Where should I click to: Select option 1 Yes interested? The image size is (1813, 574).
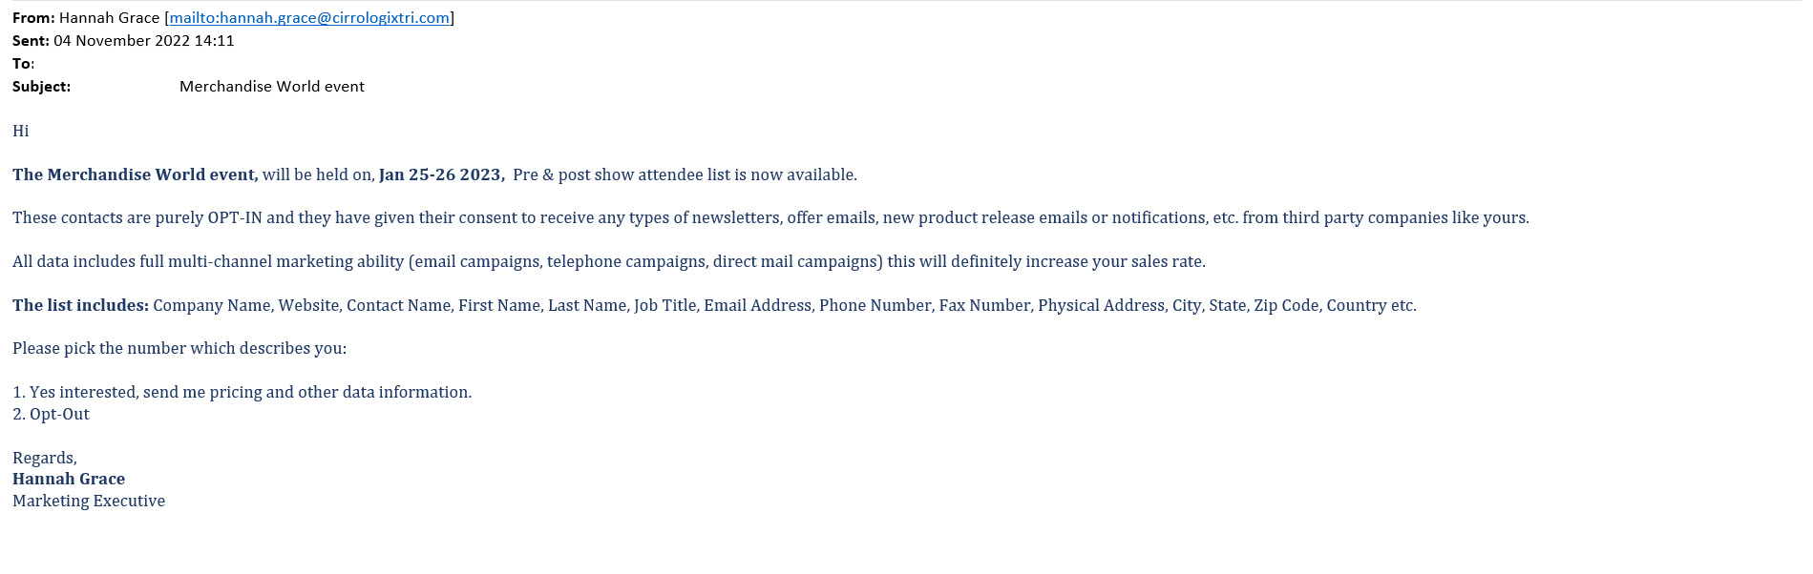pyautogui.click(x=242, y=392)
